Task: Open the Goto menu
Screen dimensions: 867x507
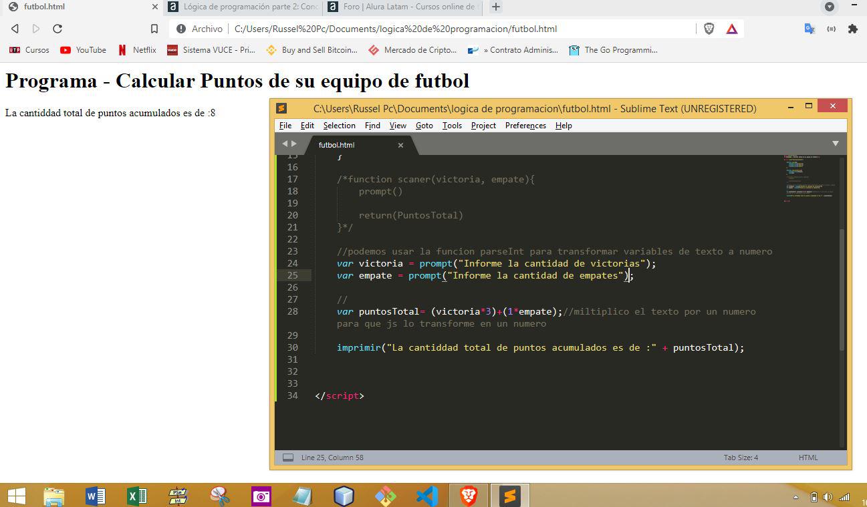Action: point(424,126)
